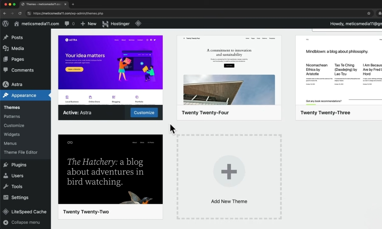382x229 pixels.
Task: Click the browser back arrow
Action: [x=5, y=13]
